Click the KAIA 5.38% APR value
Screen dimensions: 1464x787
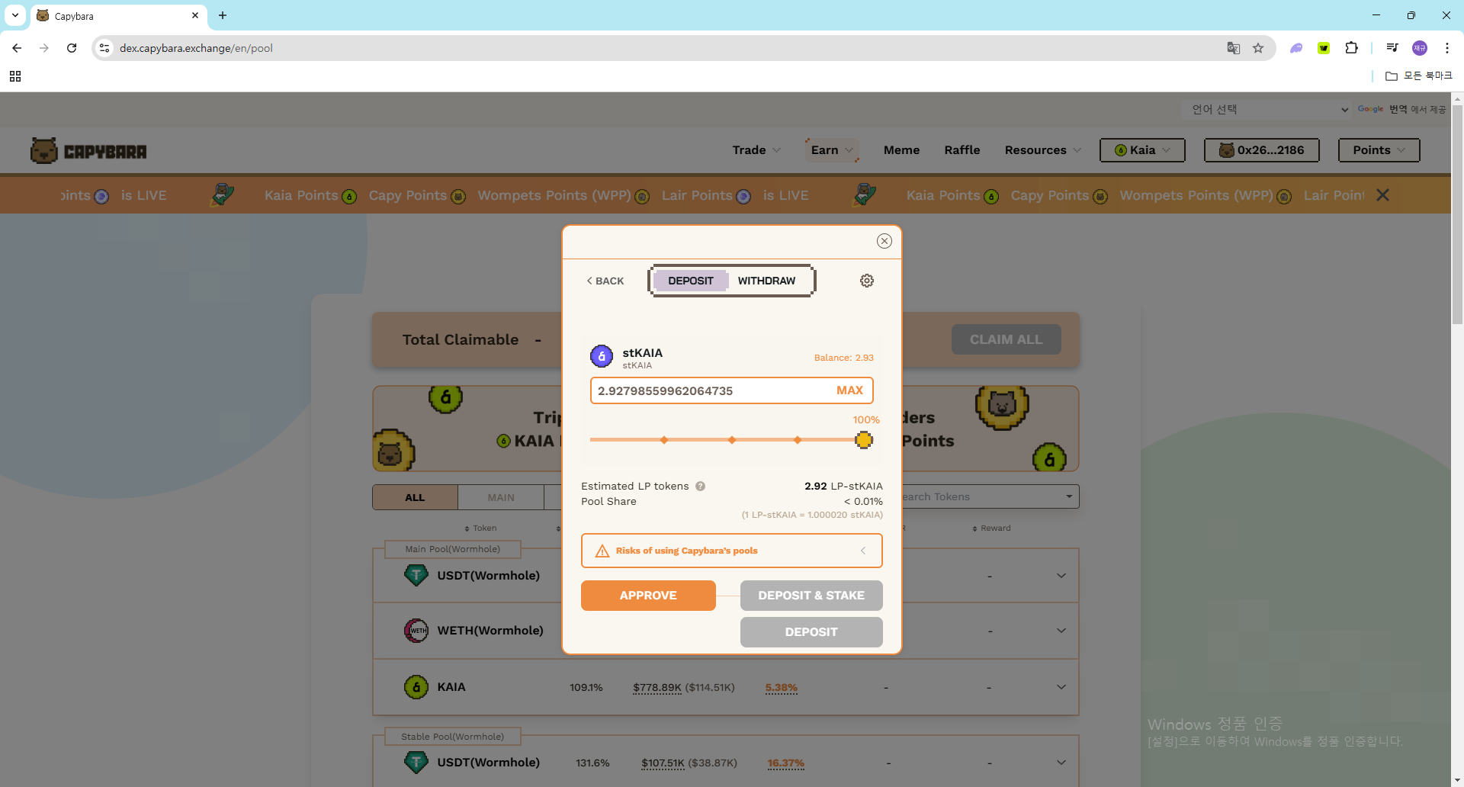click(782, 687)
